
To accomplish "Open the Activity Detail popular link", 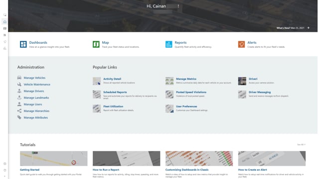I will tap(112, 79).
